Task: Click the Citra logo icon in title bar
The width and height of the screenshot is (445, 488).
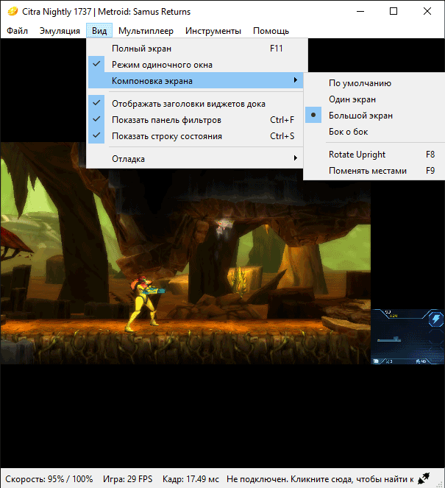Action: click(13, 12)
